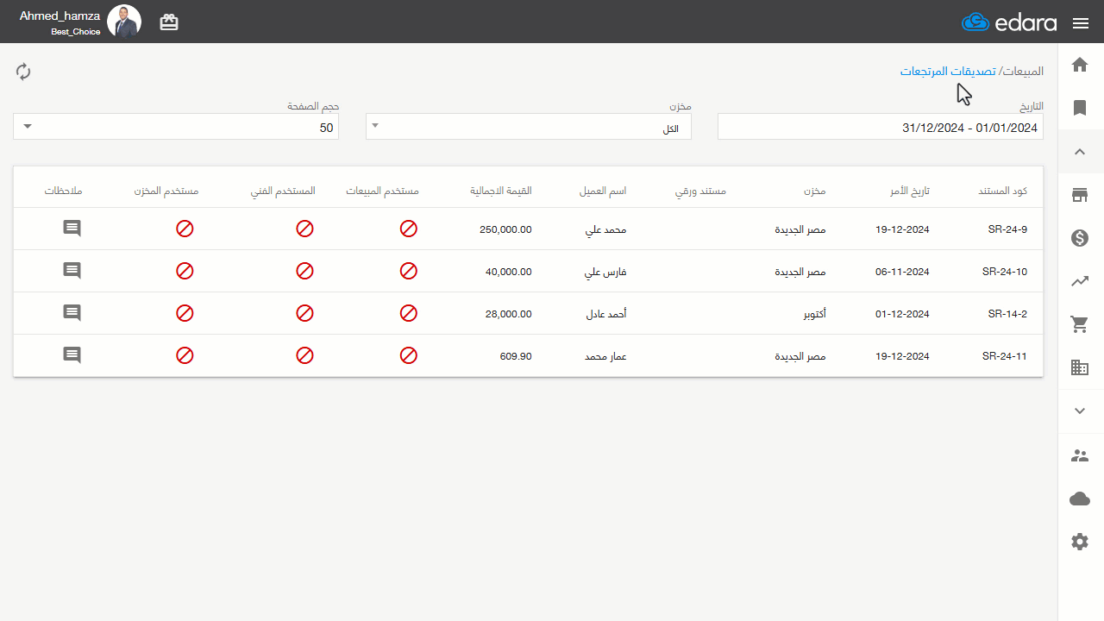Open notes for document SR-24-10
This screenshot has width=1104, height=621.
[72, 271]
